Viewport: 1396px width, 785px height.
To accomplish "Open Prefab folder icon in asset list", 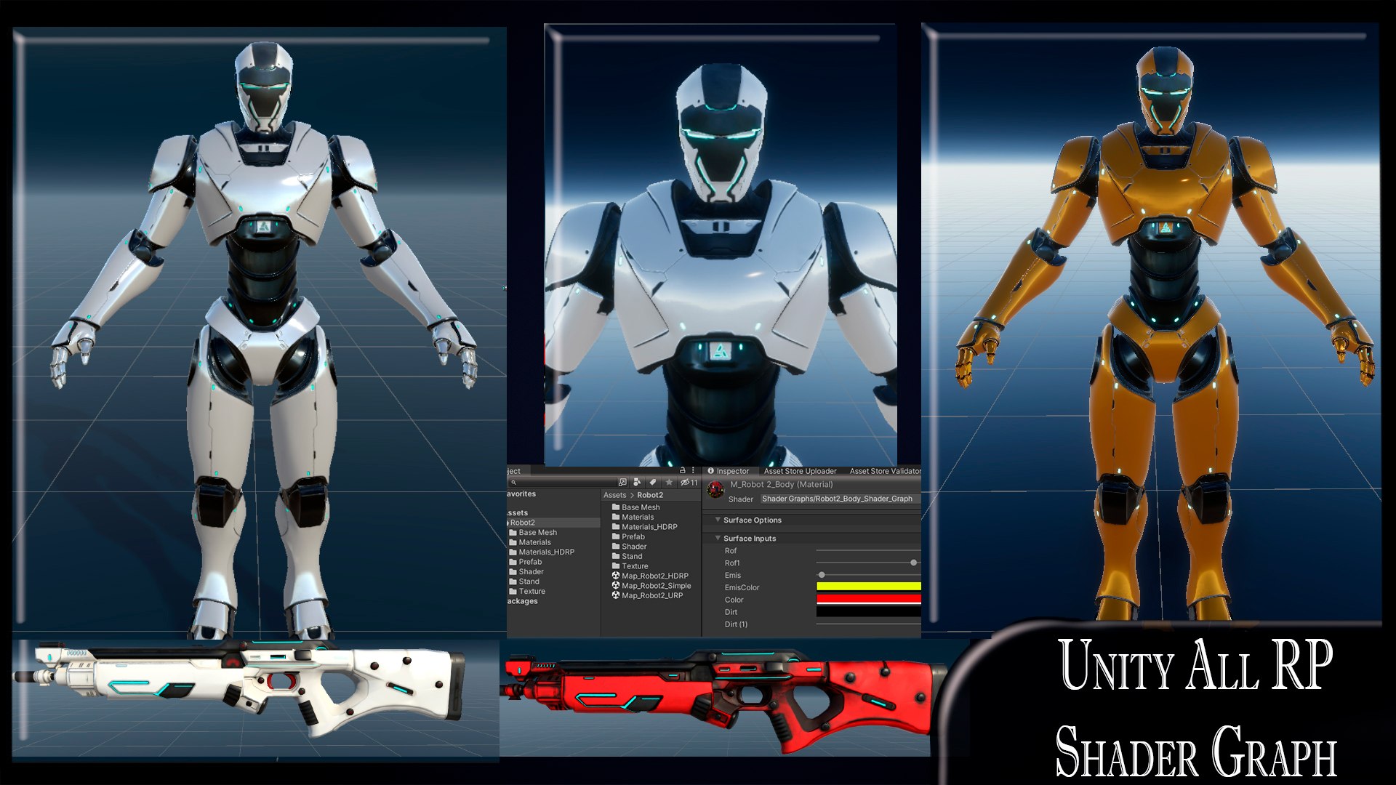I will [616, 537].
